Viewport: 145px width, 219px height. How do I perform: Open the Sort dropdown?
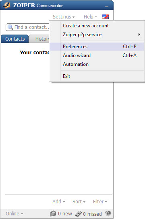click(x=79, y=202)
